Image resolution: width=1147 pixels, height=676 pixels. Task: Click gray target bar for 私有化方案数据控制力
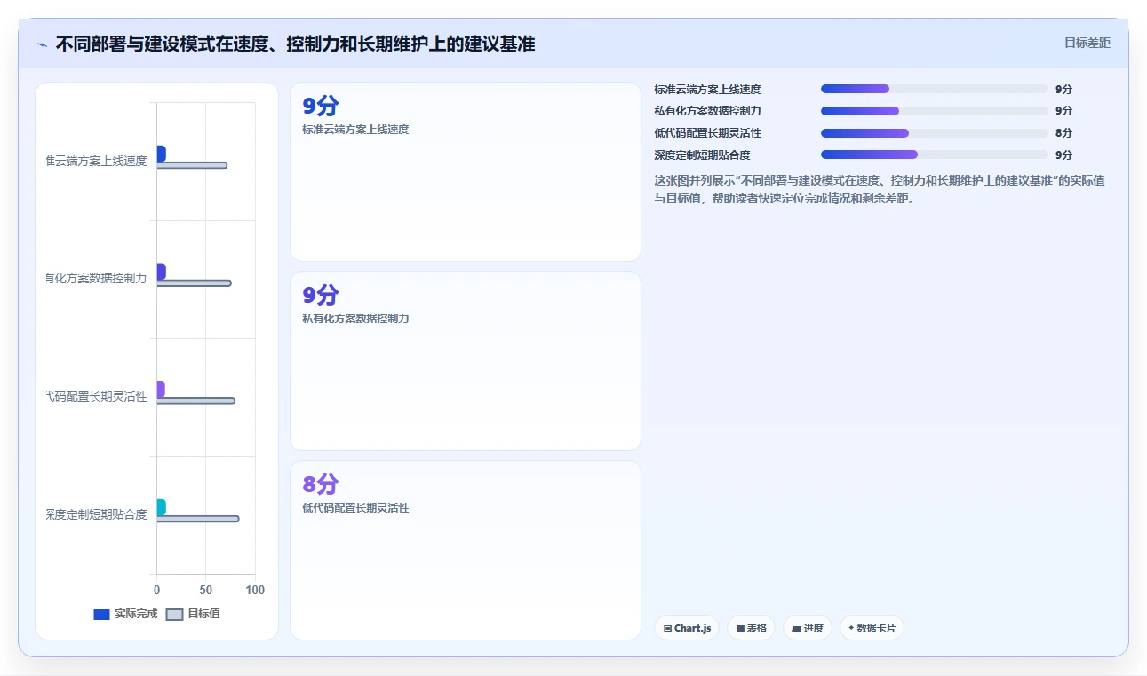(x=194, y=283)
